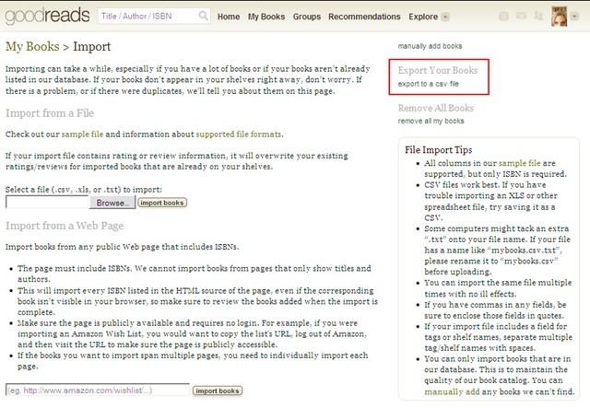Open friend requests icon in header

pyautogui.click(x=538, y=16)
